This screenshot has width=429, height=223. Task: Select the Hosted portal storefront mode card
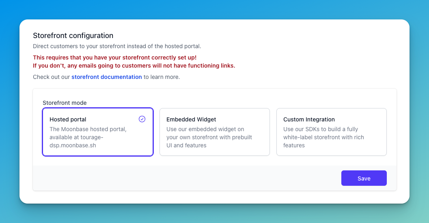click(x=98, y=132)
